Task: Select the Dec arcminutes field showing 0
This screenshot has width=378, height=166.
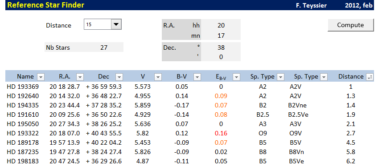Action: (x=221, y=57)
